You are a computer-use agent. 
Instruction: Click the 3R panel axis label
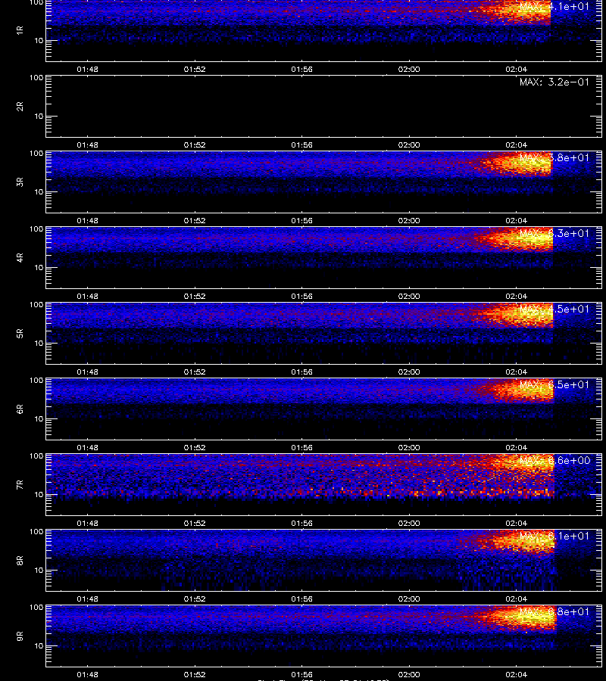pos(20,182)
